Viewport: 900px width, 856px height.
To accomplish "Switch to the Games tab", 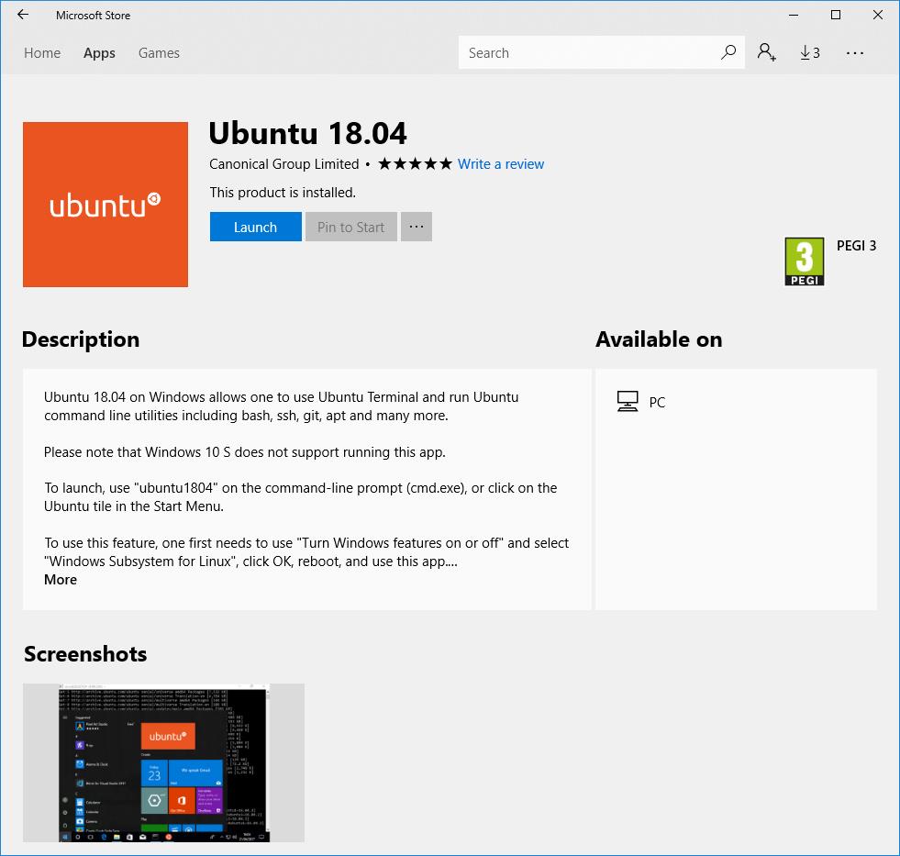I will (159, 53).
